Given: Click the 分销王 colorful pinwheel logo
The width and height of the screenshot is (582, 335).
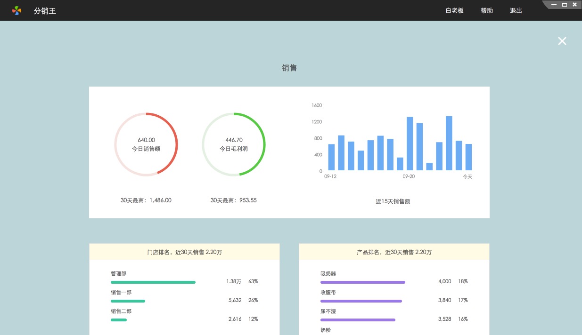Looking at the screenshot, I should coord(17,10).
